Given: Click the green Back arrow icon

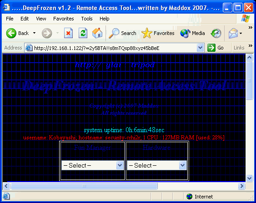Looking at the screenshot, I should tap(11, 33).
